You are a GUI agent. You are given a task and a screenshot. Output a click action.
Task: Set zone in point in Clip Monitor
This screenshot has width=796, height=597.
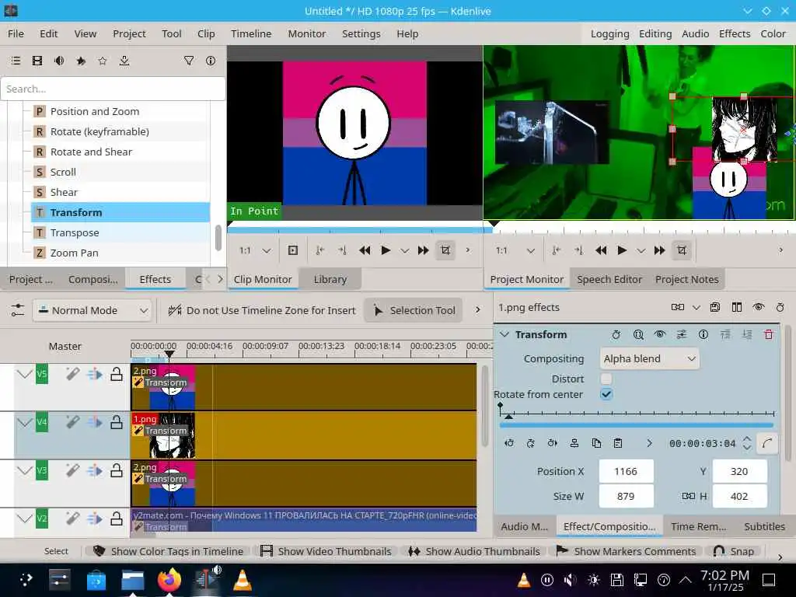coord(319,250)
